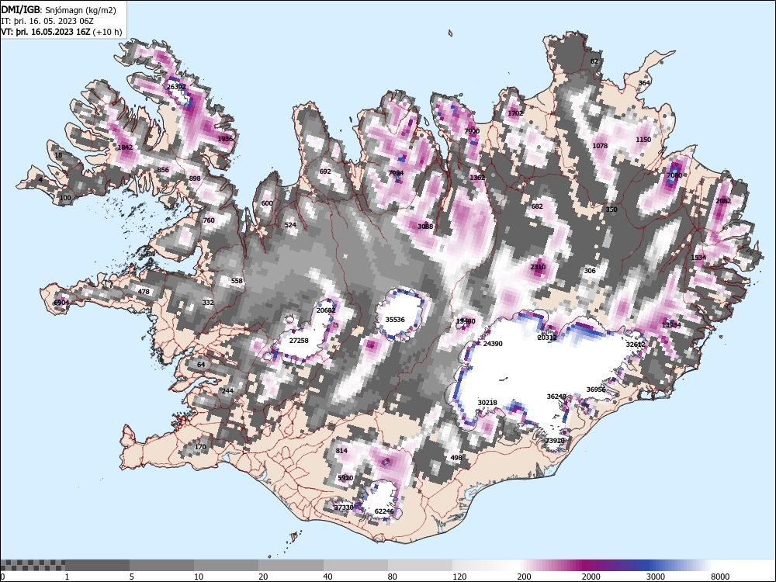The width and height of the screenshot is (776, 582).
Task: Click the 692 map label
Action: point(325,171)
